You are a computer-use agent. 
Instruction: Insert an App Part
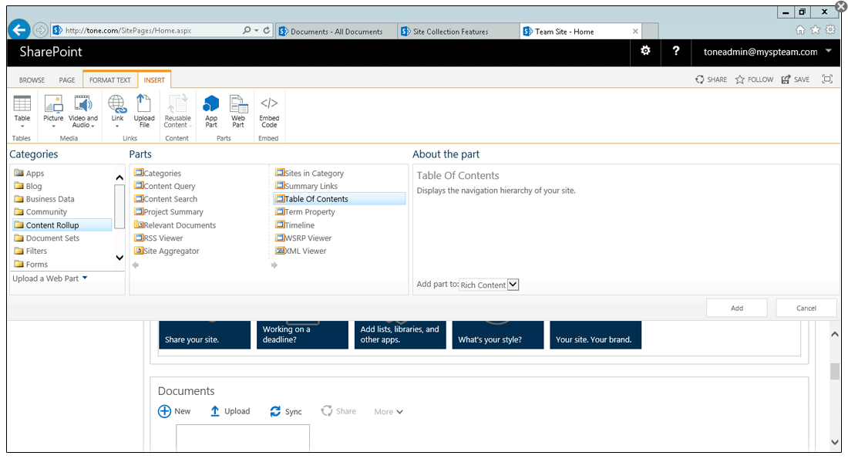211,111
